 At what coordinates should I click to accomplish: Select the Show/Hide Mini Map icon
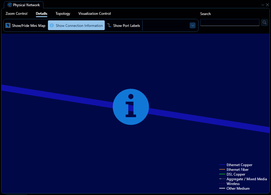point(8,25)
